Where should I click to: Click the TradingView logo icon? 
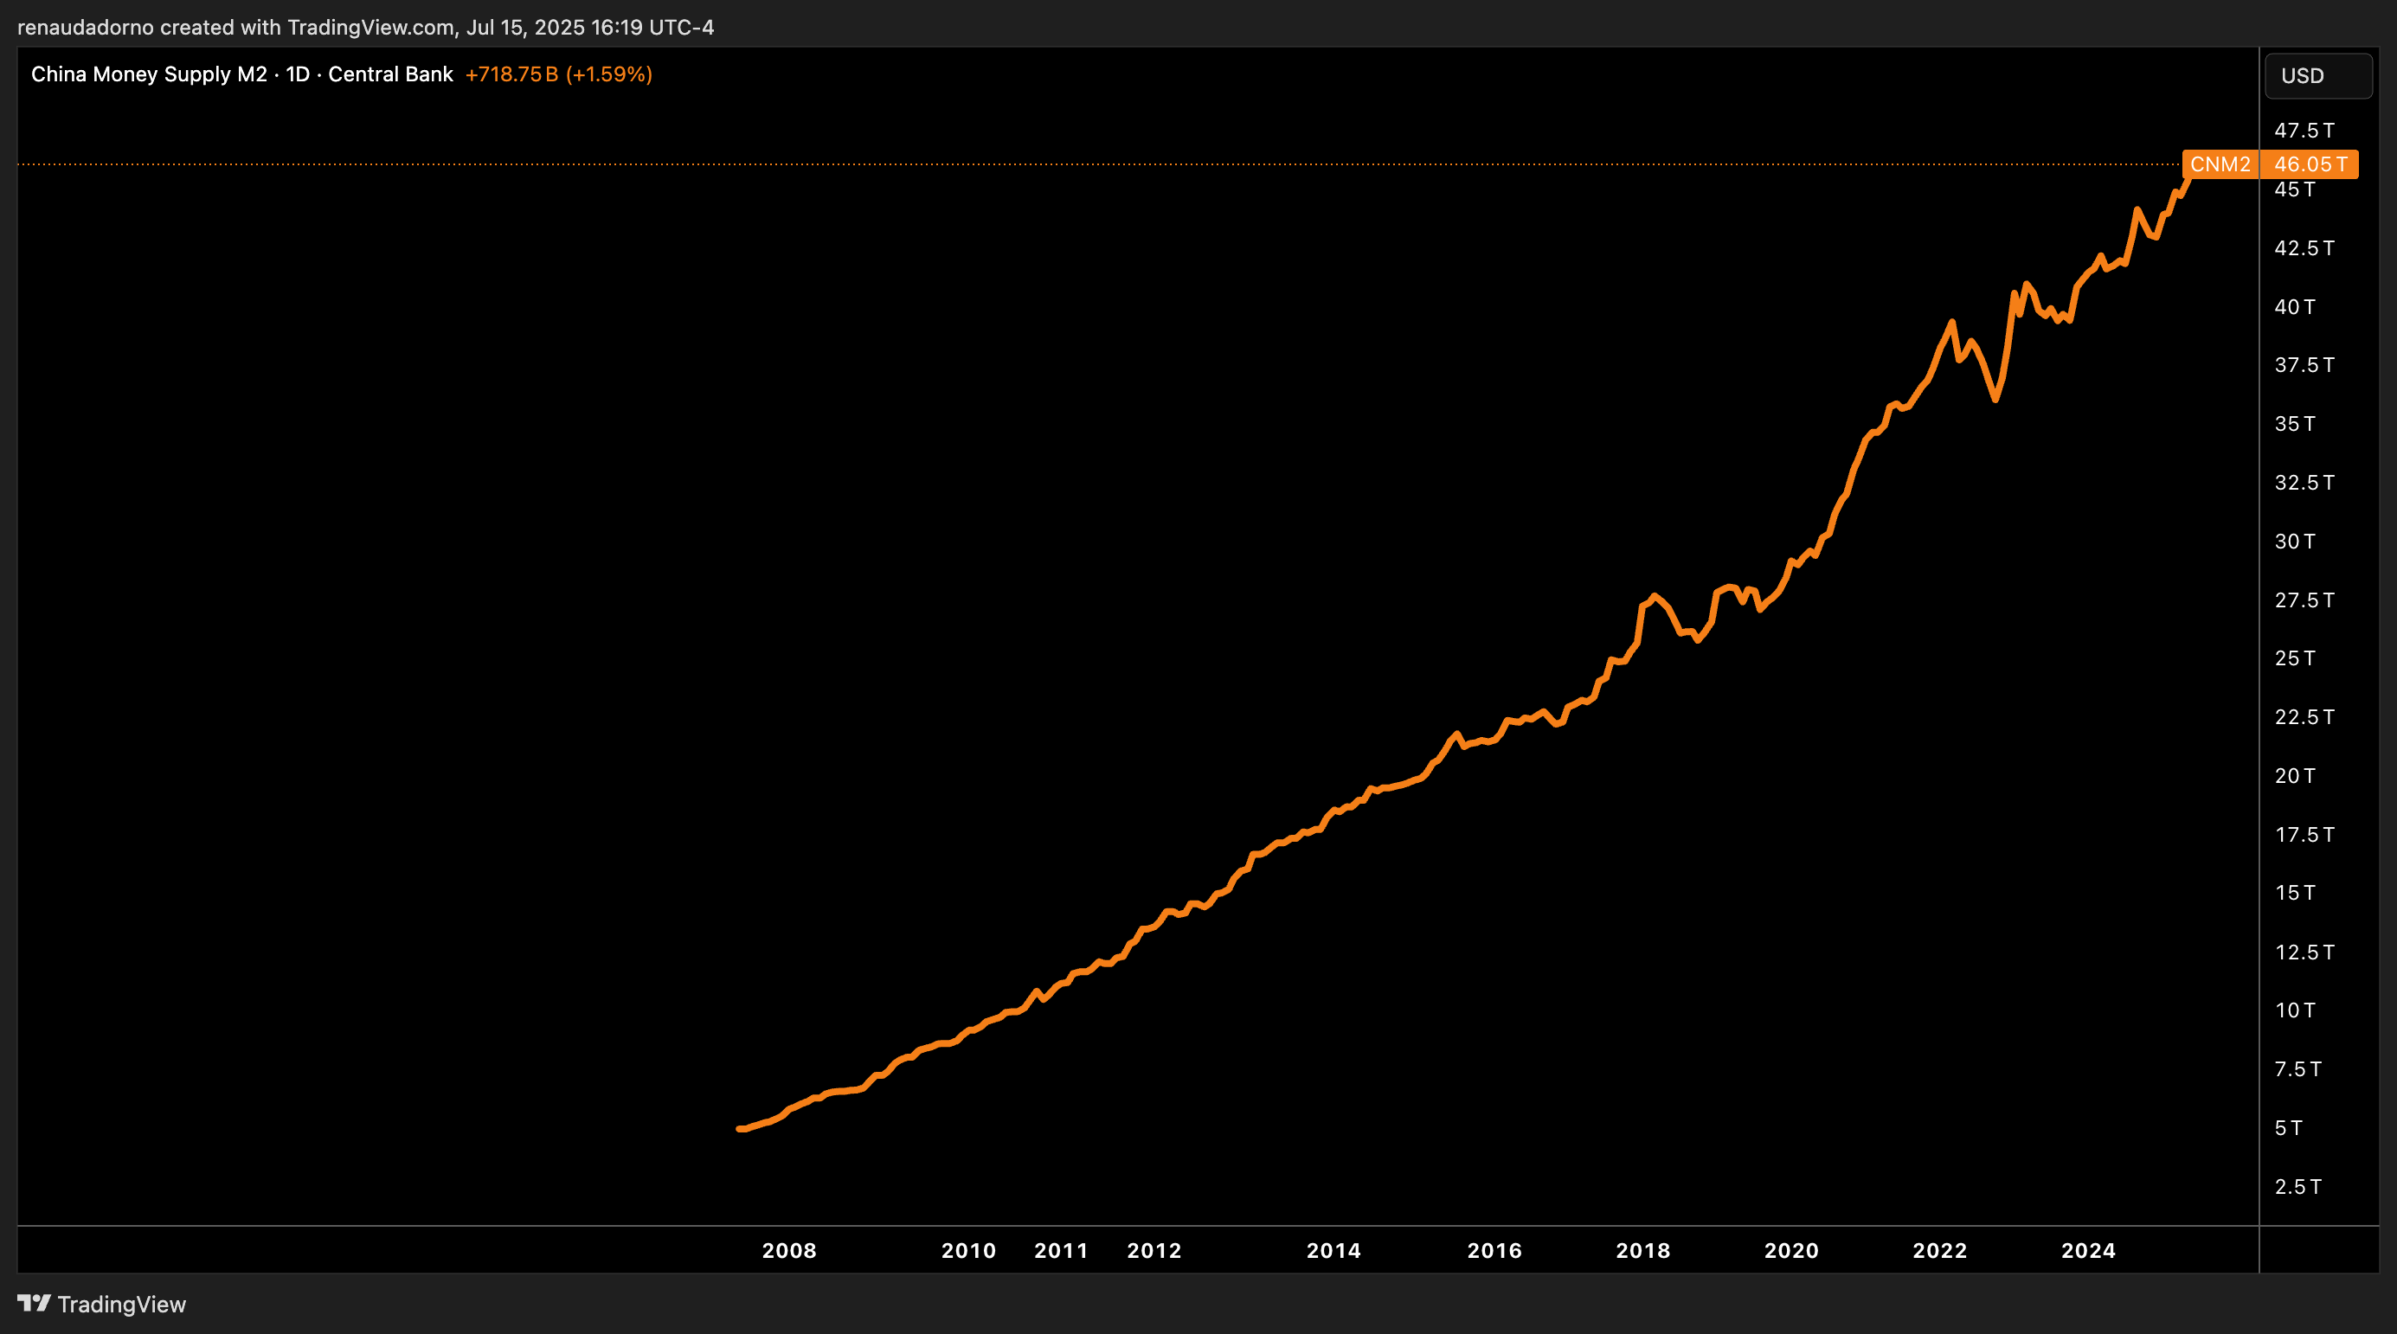(x=34, y=1302)
